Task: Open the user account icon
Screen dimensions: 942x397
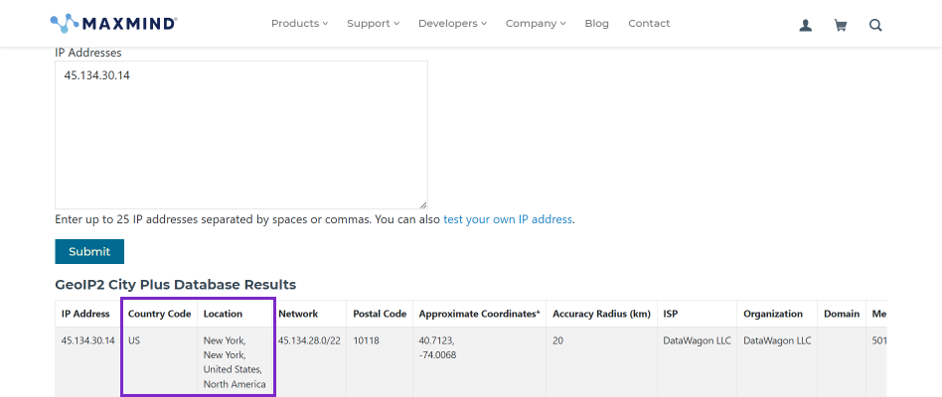Action: (806, 25)
